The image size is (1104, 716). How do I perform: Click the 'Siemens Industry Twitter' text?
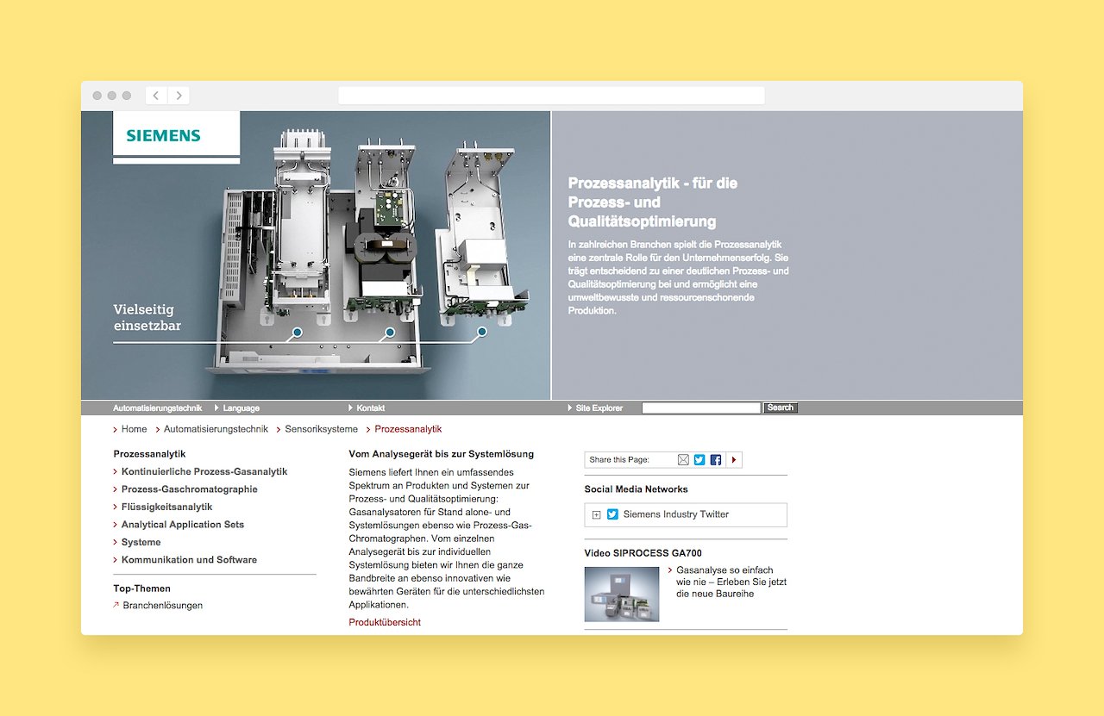pyautogui.click(x=676, y=514)
